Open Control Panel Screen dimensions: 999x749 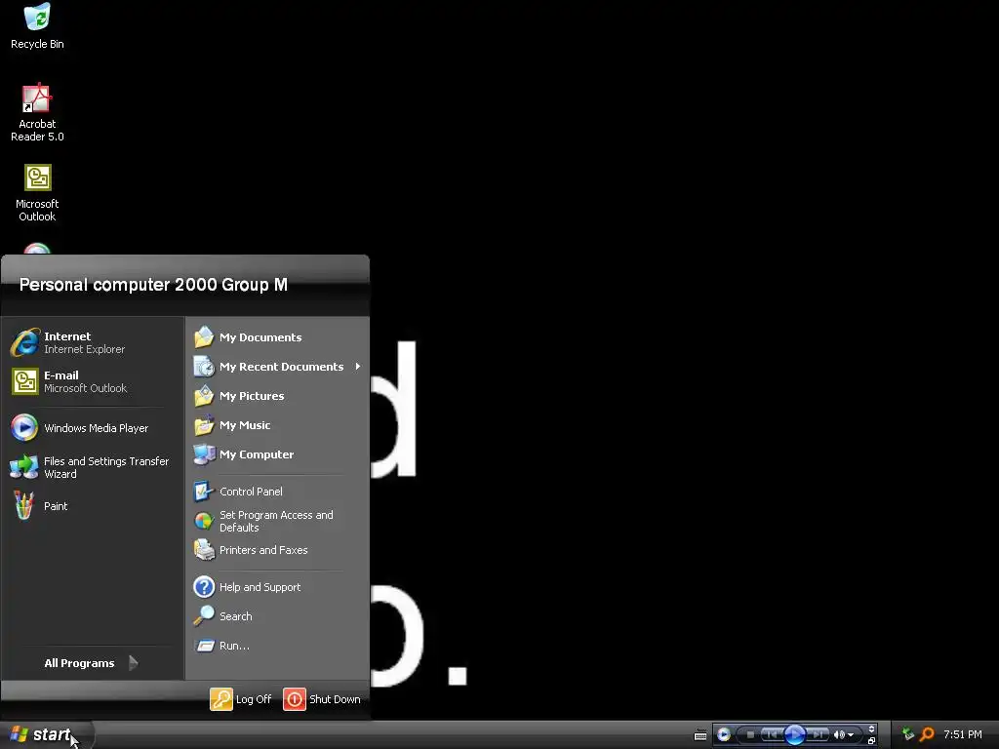coord(278,492)
